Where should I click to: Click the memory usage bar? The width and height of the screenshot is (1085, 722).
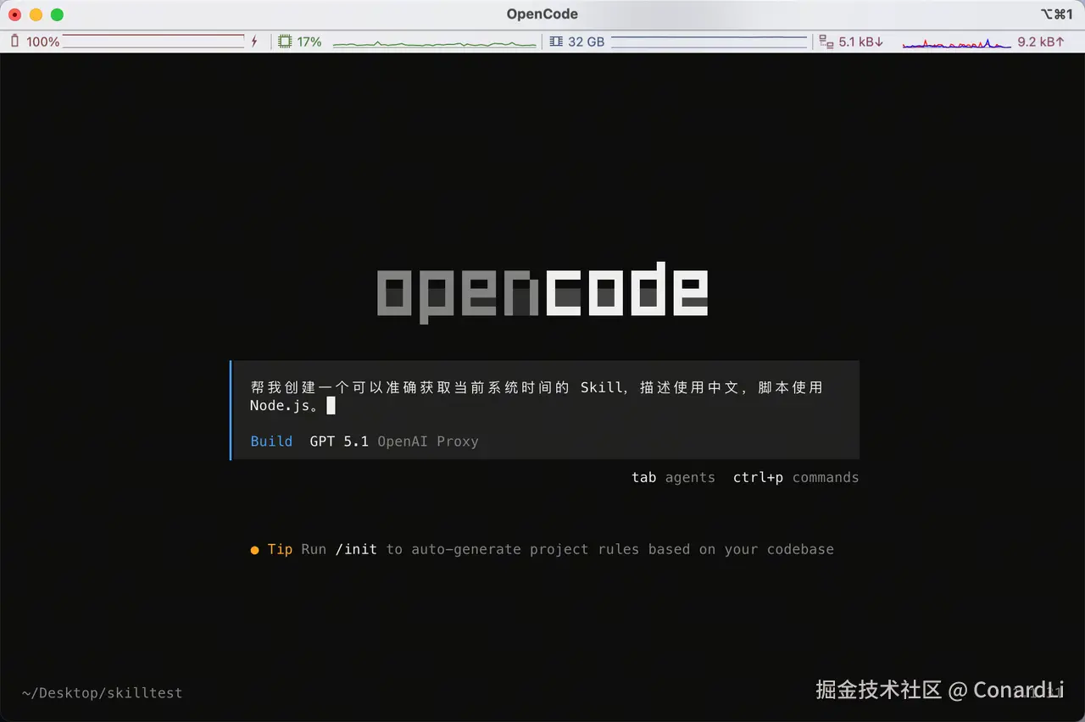tap(709, 42)
